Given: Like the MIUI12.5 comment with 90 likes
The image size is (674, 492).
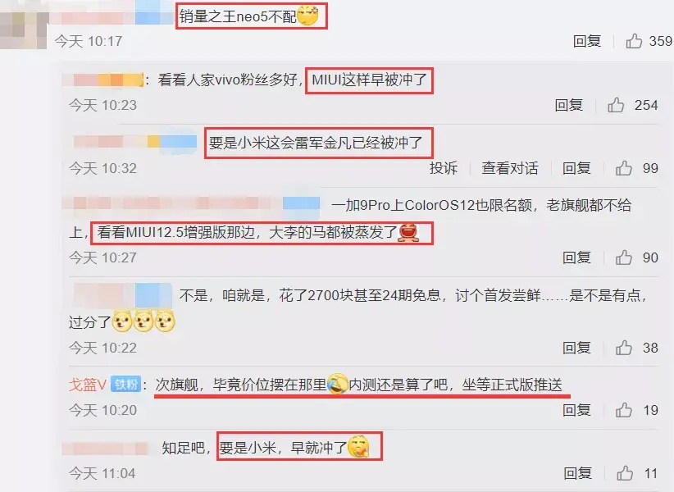Looking at the screenshot, I should [623, 257].
